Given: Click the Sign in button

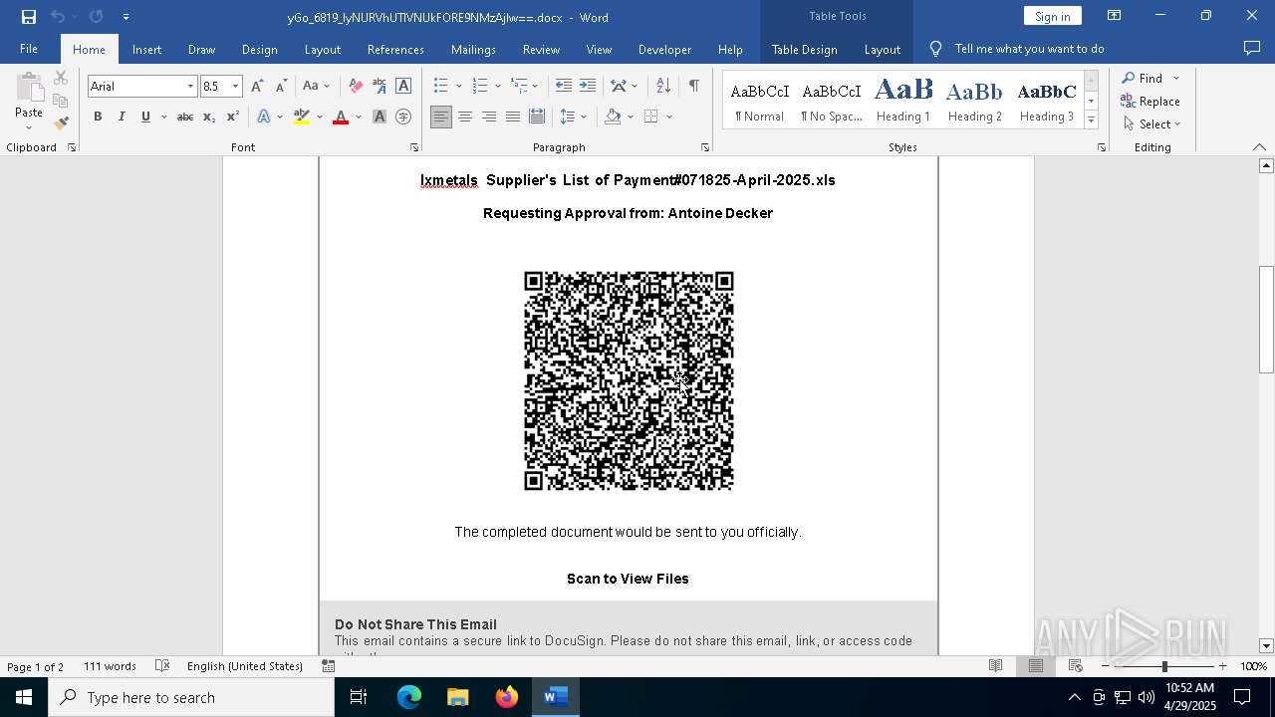Looking at the screenshot, I should [1052, 16].
